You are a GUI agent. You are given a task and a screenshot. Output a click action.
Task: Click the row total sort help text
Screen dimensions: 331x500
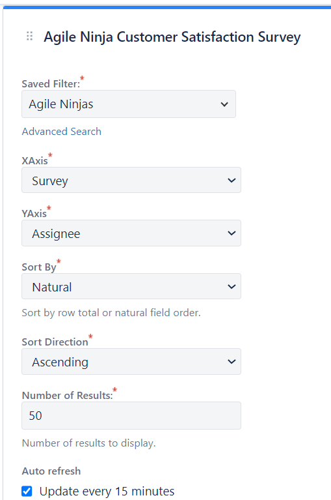[x=111, y=313]
